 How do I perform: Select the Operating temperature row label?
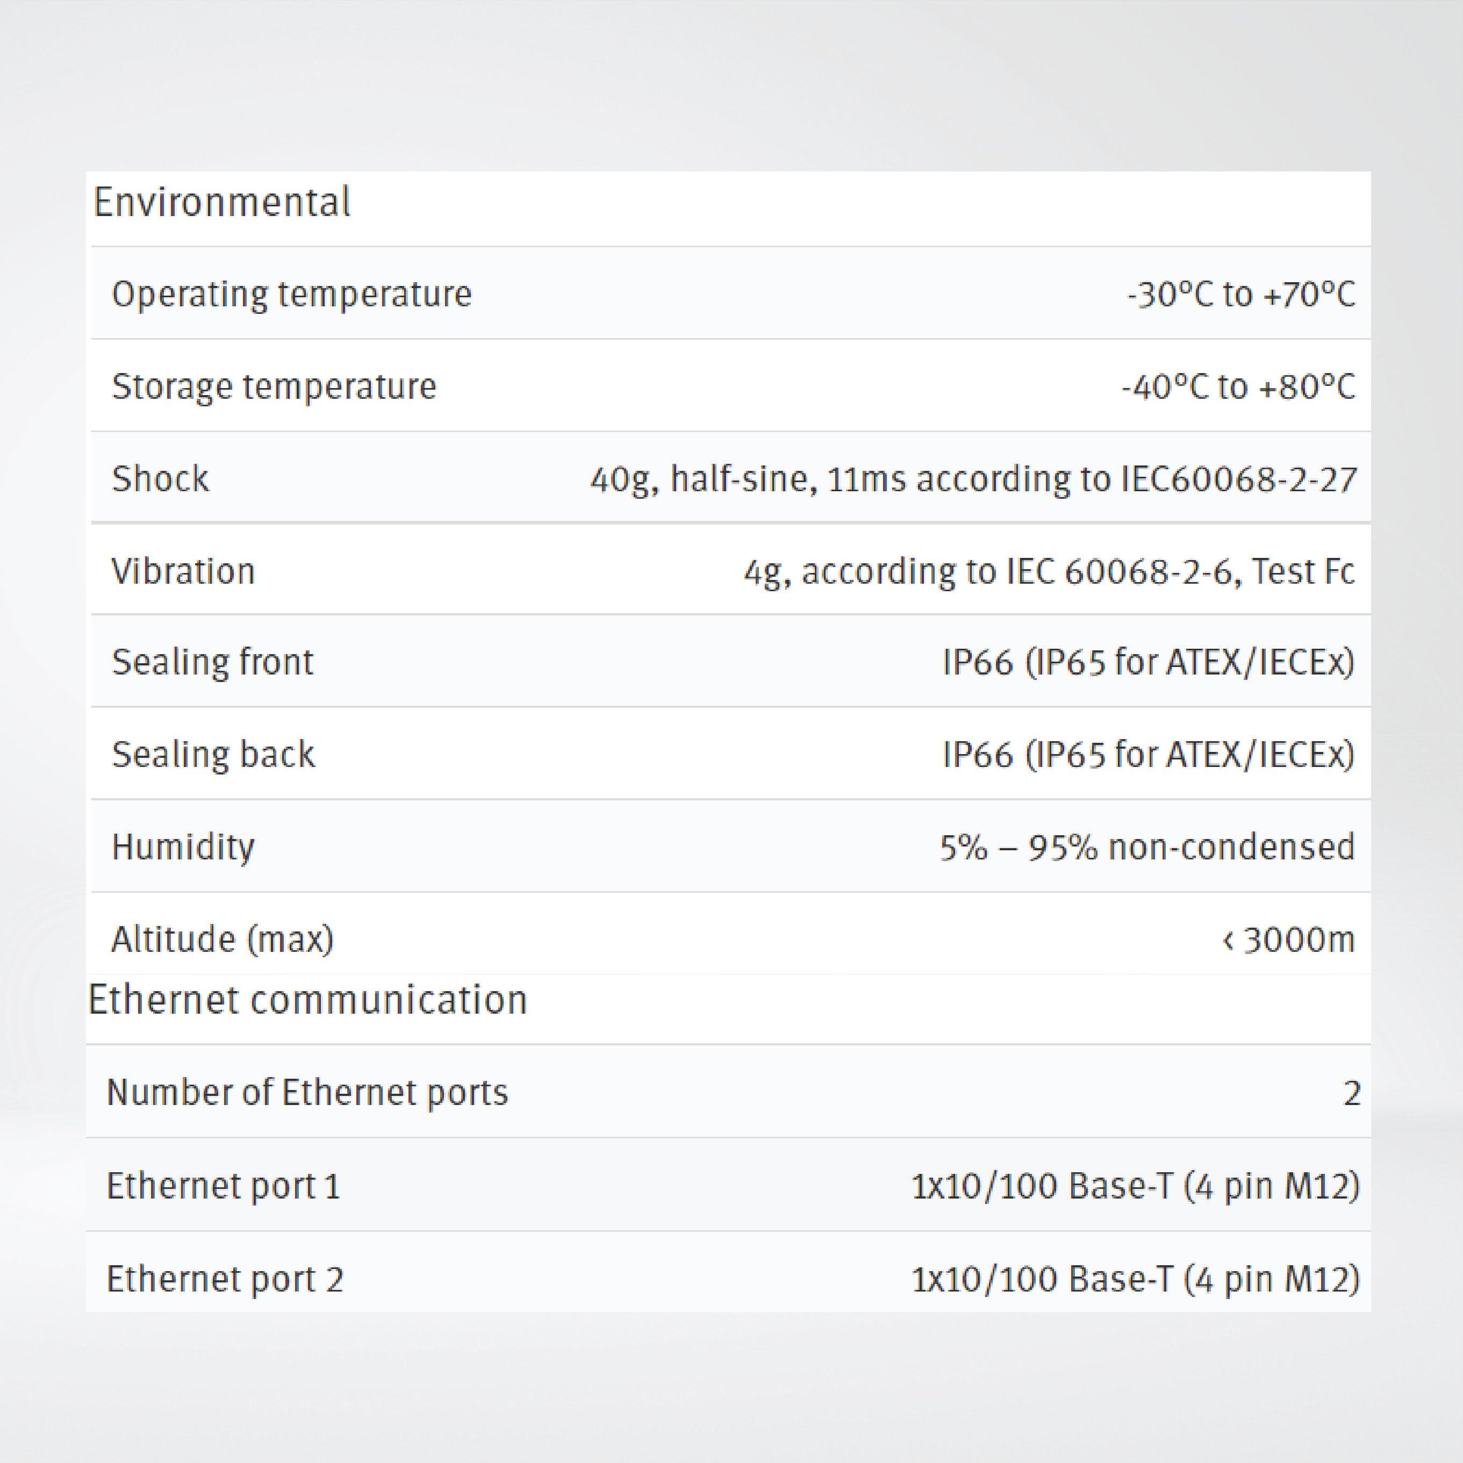(291, 294)
